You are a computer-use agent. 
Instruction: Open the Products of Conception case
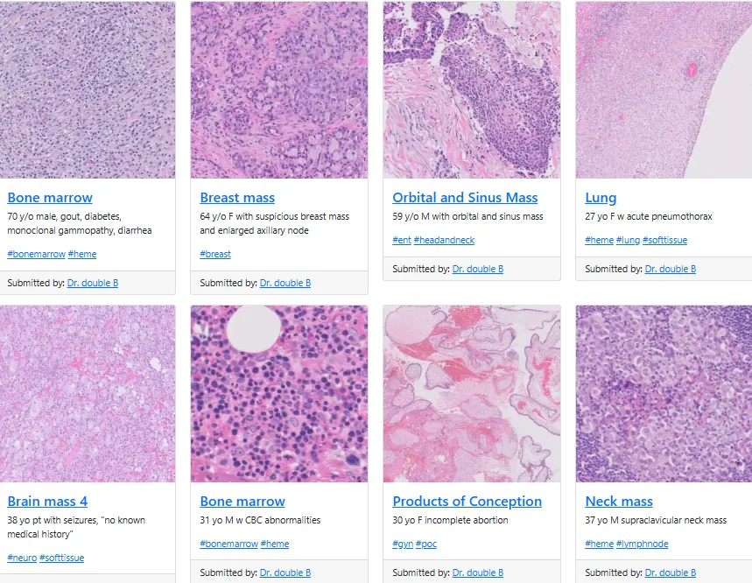coord(467,502)
